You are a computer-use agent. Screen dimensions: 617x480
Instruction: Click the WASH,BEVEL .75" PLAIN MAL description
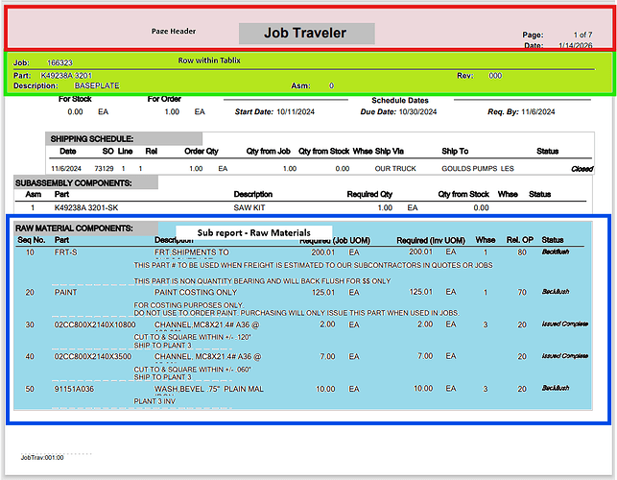209,389
